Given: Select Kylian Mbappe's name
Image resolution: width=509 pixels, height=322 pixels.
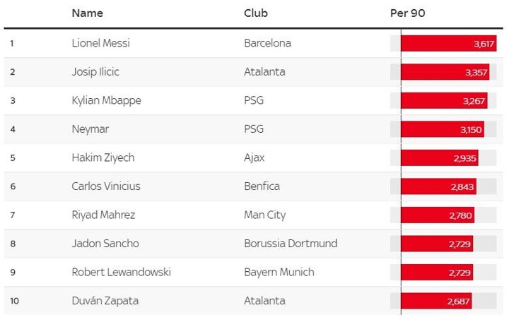Looking at the screenshot, I should [x=106, y=100].
